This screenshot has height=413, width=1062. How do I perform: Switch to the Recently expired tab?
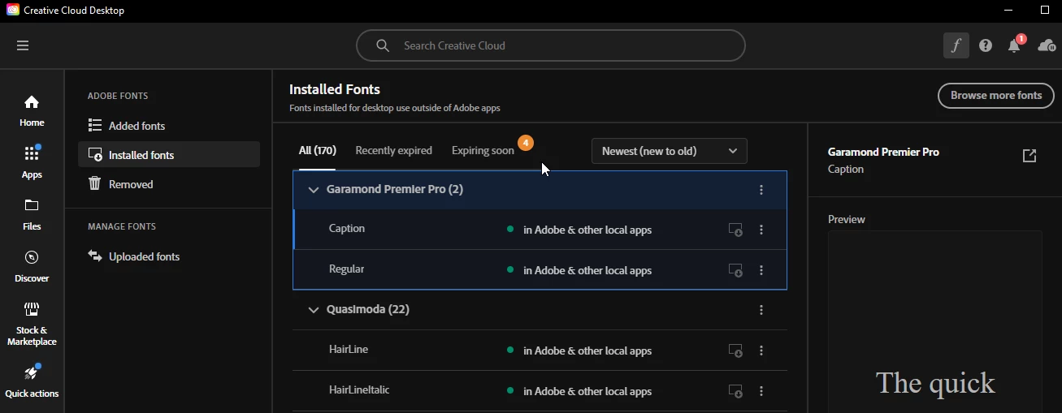[x=393, y=150]
